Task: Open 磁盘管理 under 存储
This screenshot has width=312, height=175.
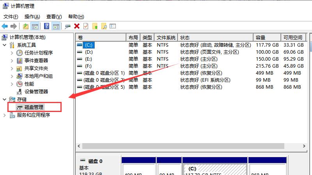Action: 34,107
